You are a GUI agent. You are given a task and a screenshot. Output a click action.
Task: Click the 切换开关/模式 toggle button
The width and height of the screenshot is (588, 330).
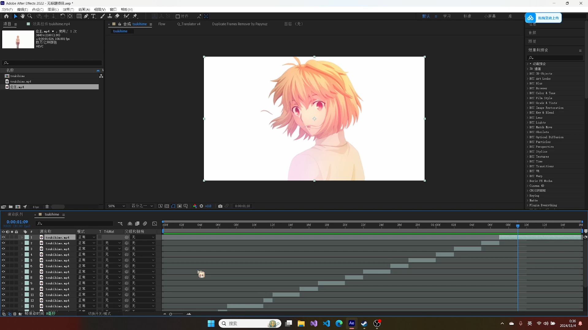(x=99, y=313)
